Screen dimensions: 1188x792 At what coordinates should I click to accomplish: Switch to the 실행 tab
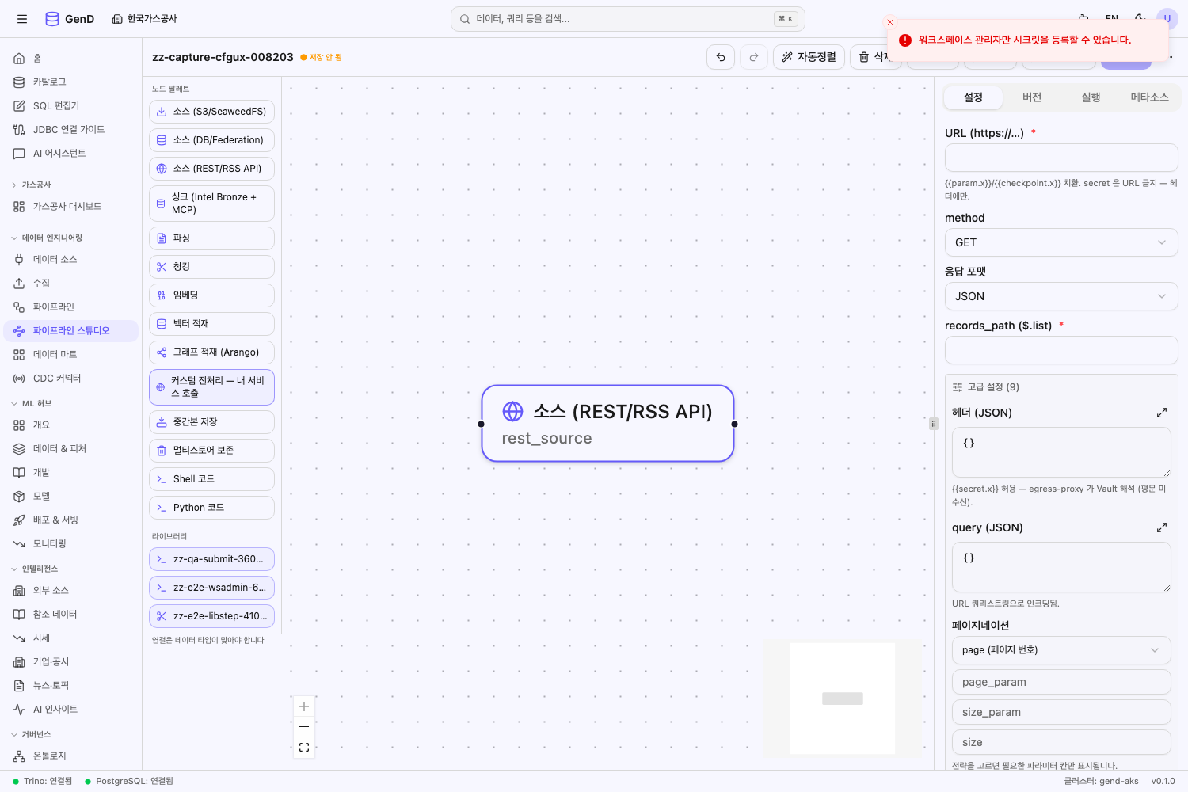pos(1091,97)
